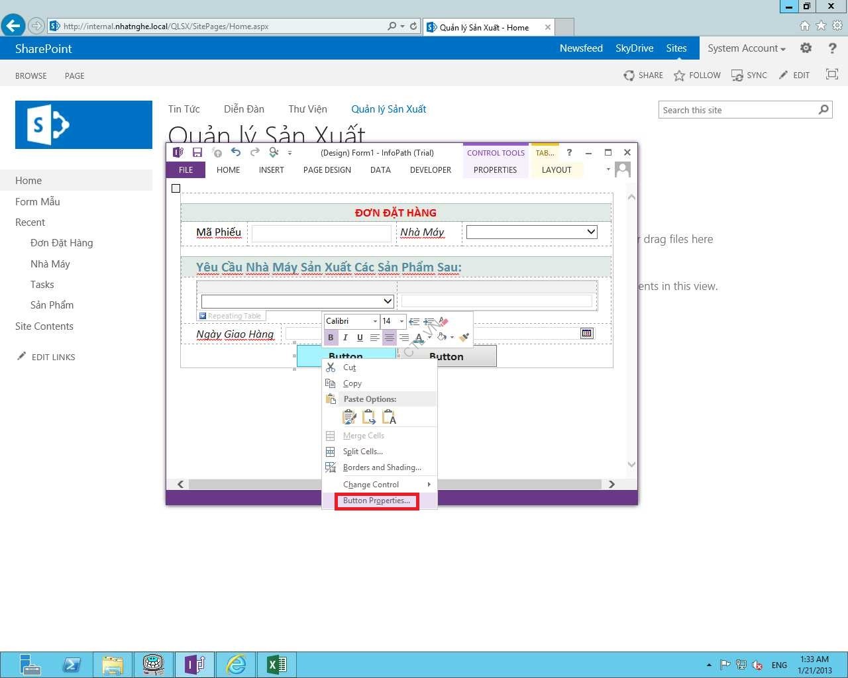Image resolution: width=848 pixels, height=678 pixels.
Task: Select the Keep Text Only paste icon
Action: point(389,417)
